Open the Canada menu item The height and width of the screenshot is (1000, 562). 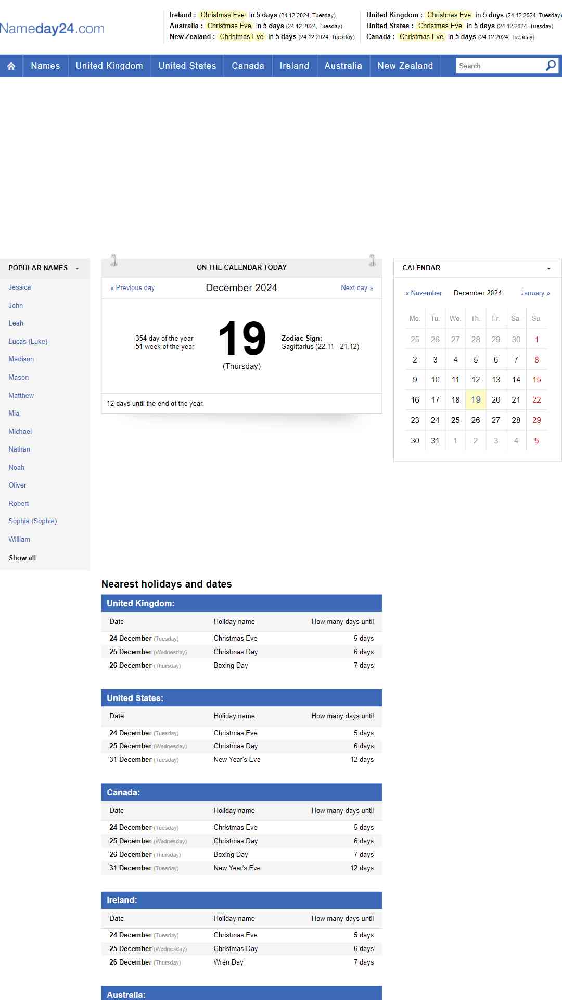(248, 66)
